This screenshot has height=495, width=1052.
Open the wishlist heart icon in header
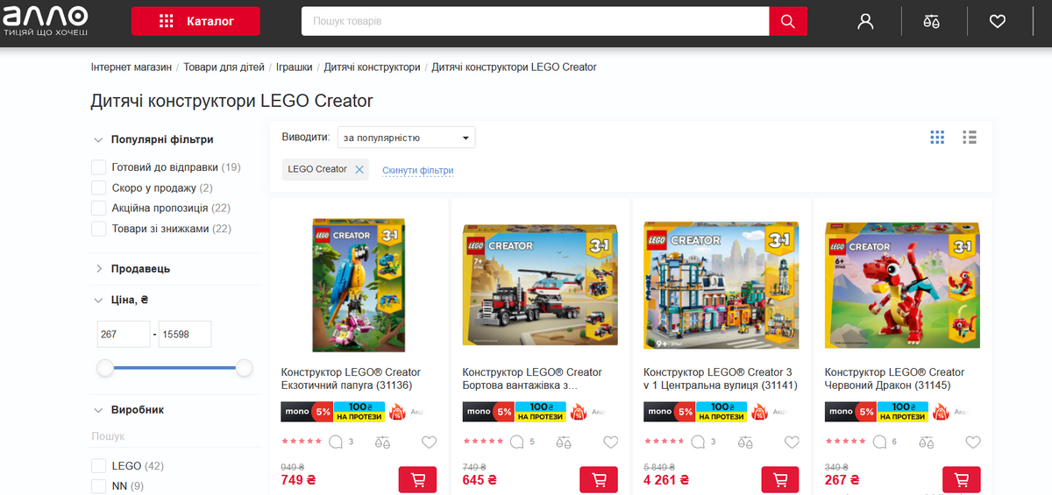coord(998,21)
